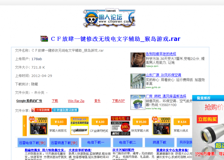Click orange left arrow of product carousel
Image resolution: width=224 pixels, height=160 pixels.
tap(25, 126)
